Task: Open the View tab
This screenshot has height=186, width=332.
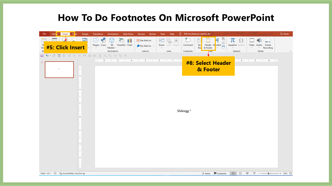Action: (163, 34)
